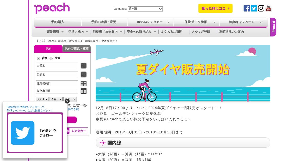Click the 往路出発日 date field
The width and height of the screenshot is (308, 161).
tap(57, 83)
